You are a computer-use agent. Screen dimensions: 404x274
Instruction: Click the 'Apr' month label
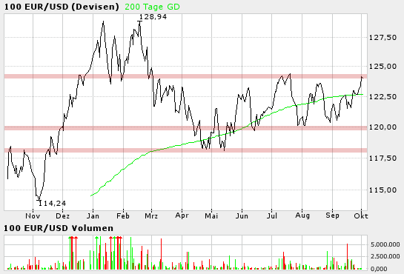[182, 215]
